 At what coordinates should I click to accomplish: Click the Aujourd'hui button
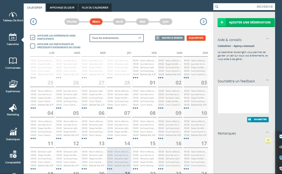[196, 38]
